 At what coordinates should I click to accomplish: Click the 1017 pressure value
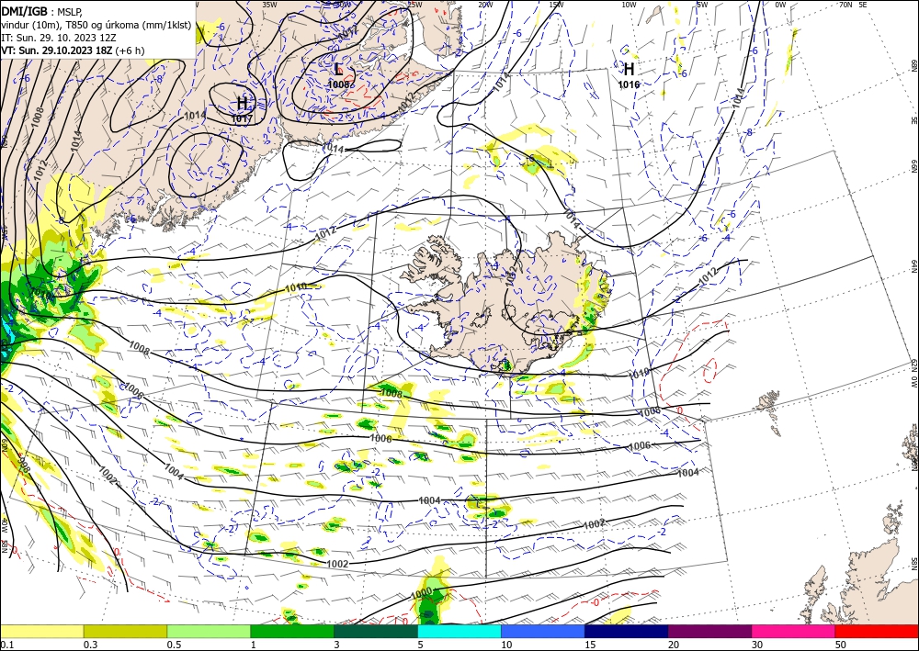242,118
